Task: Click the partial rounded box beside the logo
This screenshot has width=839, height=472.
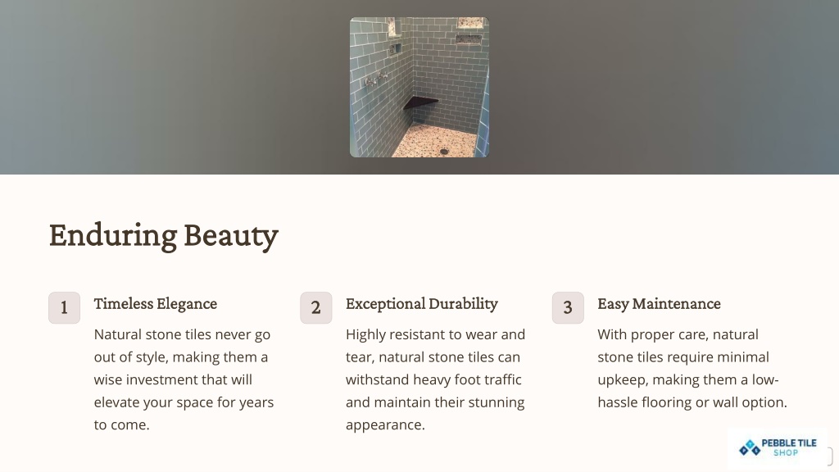Action: (x=829, y=456)
